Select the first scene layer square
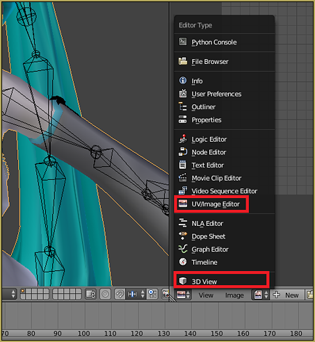315x342 pixels. pyautogui.click(x=23, y=292)
